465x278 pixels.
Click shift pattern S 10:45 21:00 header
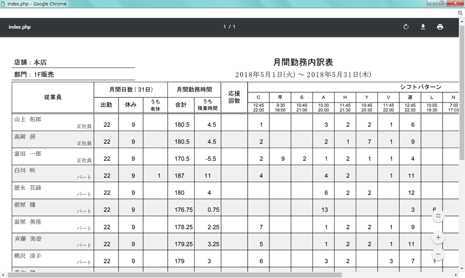[302, 103]
